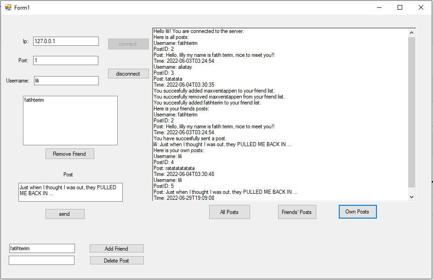Click the Form1 window icon
The height and width of the screenshot is (280, 433).
(x=8, y=7)
